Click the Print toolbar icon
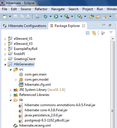 click(28, 16)
